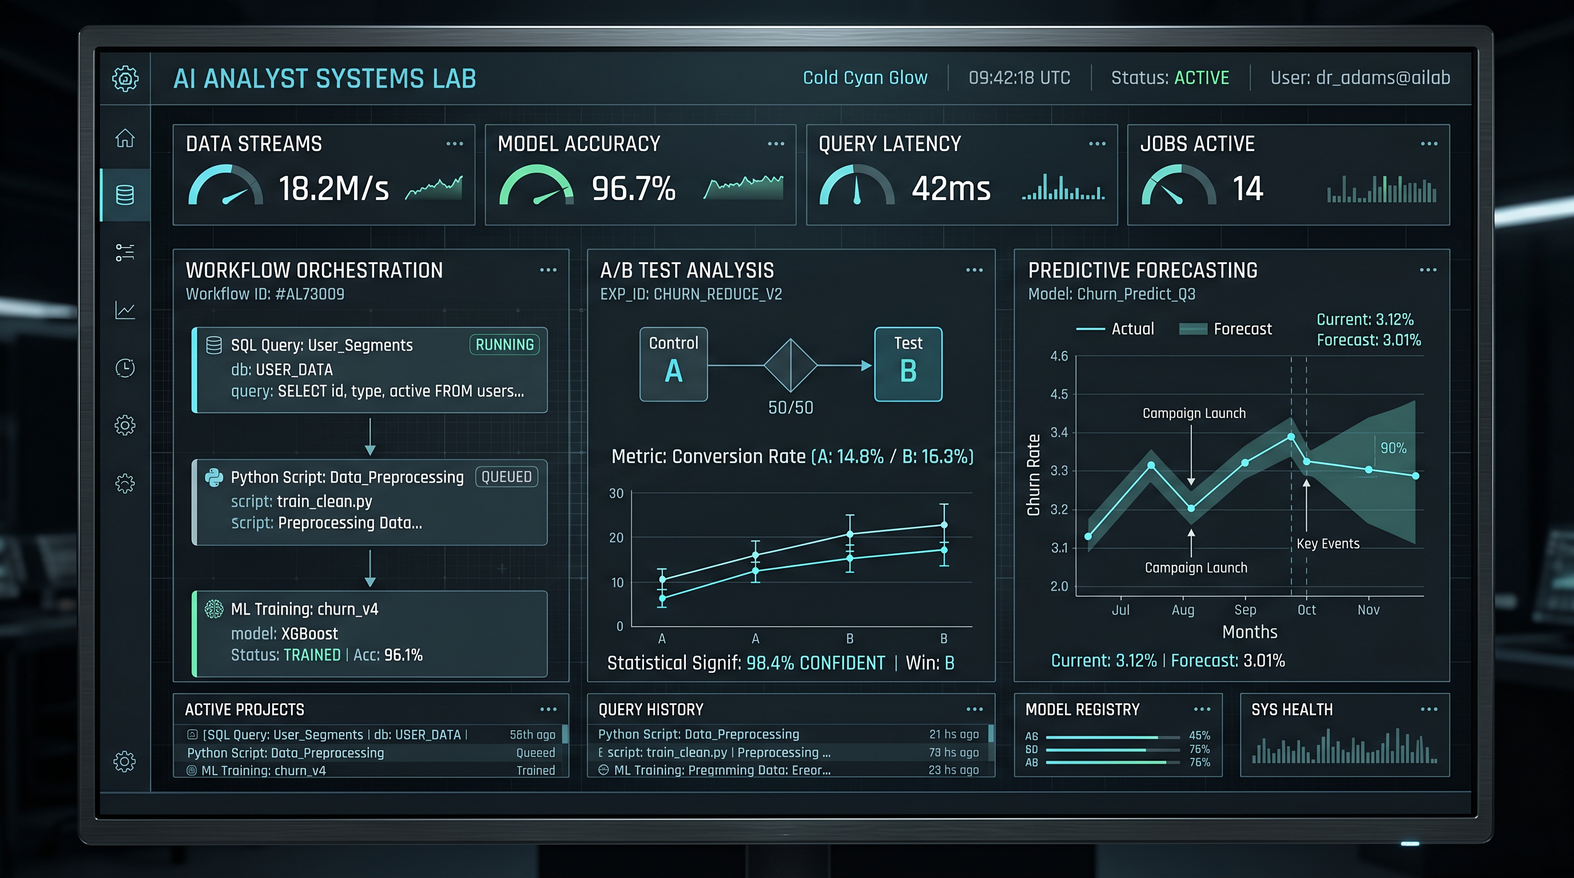Click the 50/50 split diamond icon
1574x878 pixels.
[790, 366]
